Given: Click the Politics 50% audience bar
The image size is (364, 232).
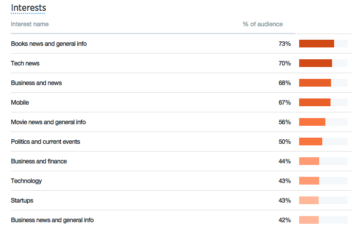Looking at the screenshot, I should click(x=310, y=142).
